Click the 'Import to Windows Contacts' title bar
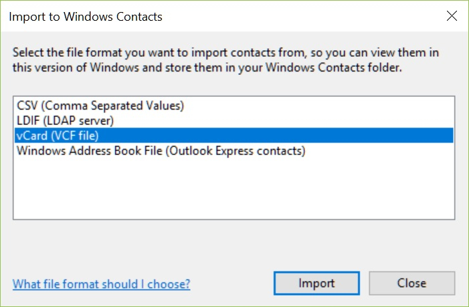Screen dimensions: 469x307 pos(86,15)
